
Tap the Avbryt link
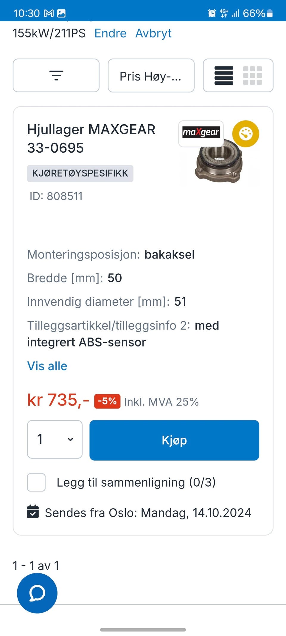(153, 33)
